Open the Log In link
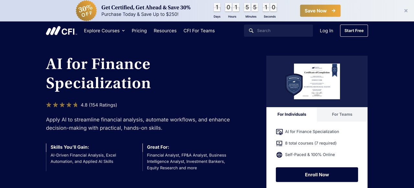The width and height of the screenshot is (414, 188). [x=326, y=31]
